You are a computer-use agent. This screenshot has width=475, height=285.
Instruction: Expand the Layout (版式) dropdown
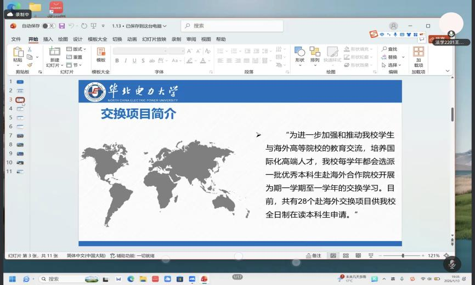tap(77, 49)
